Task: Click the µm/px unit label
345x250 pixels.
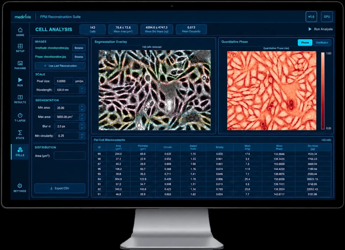Action: [79, 81]
